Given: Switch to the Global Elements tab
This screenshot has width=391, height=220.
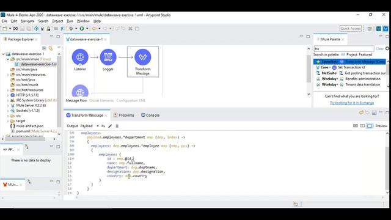Looking at the screenshot, I should click(101, 100).
